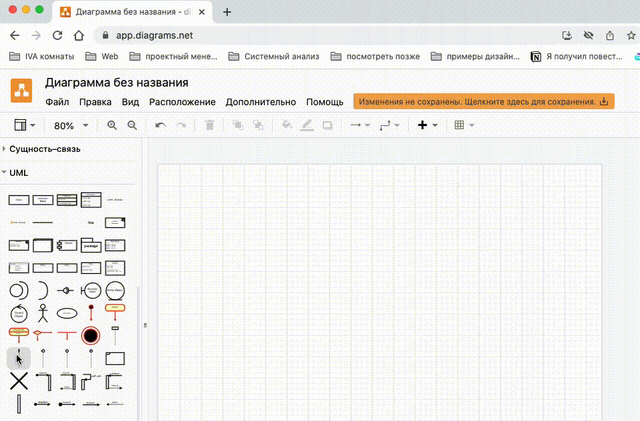Select the black End state circle shape
The height and width of the screenshot is (421, 640).
click(91, 336)
